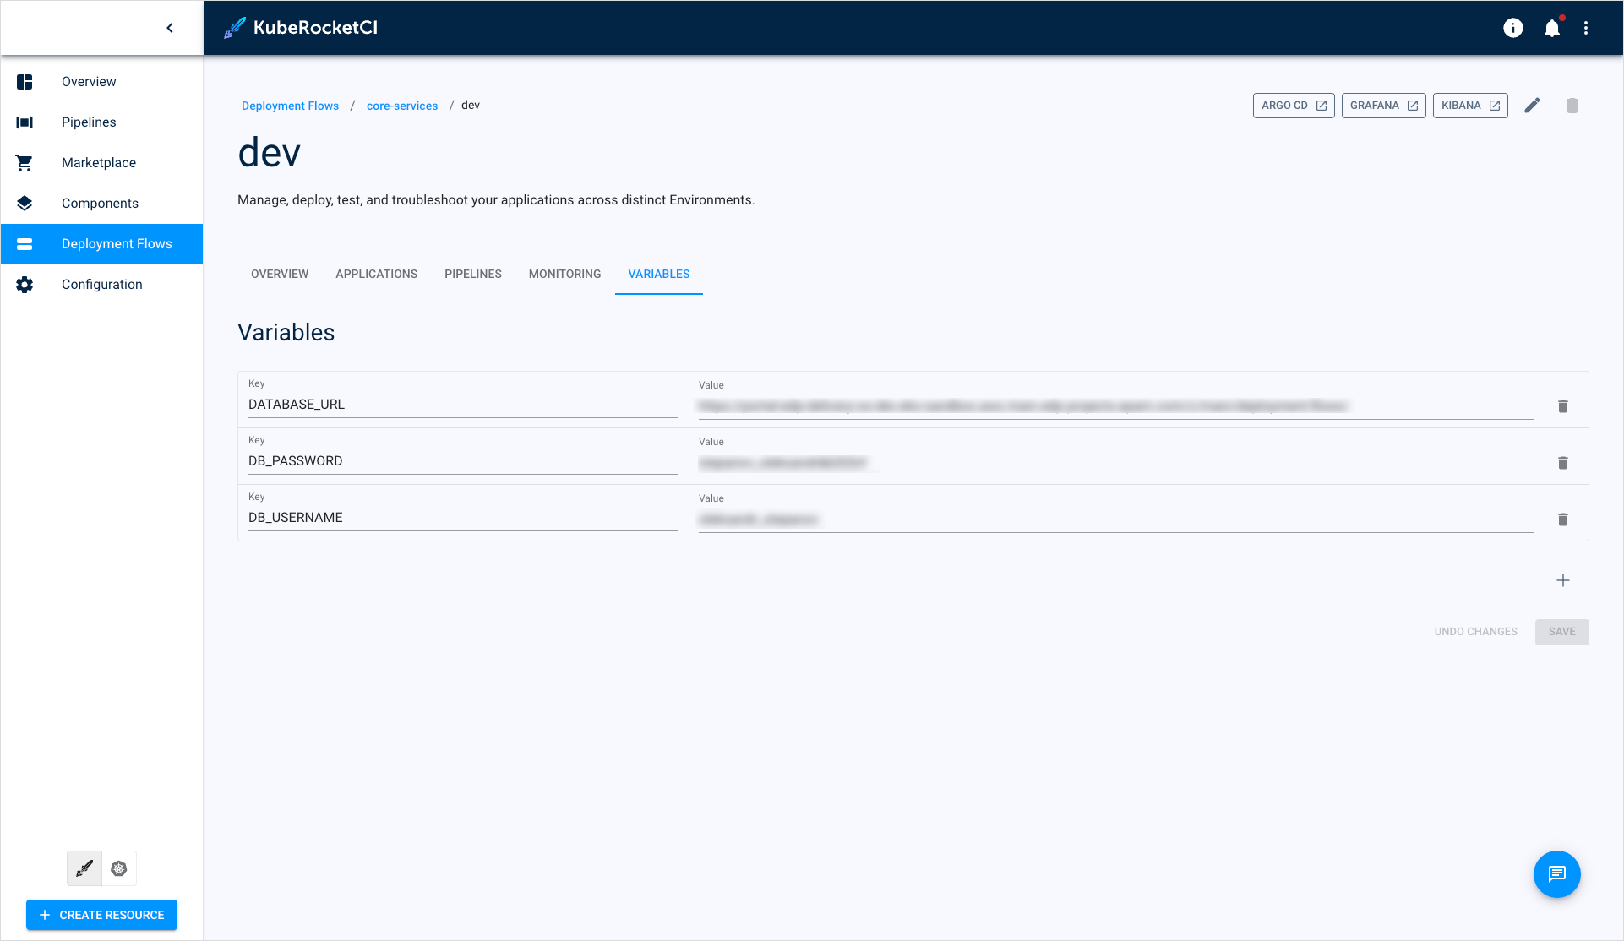Add a new variable with plus icon
This screenshot has width=1624, height=941.
click(1563, 580)
